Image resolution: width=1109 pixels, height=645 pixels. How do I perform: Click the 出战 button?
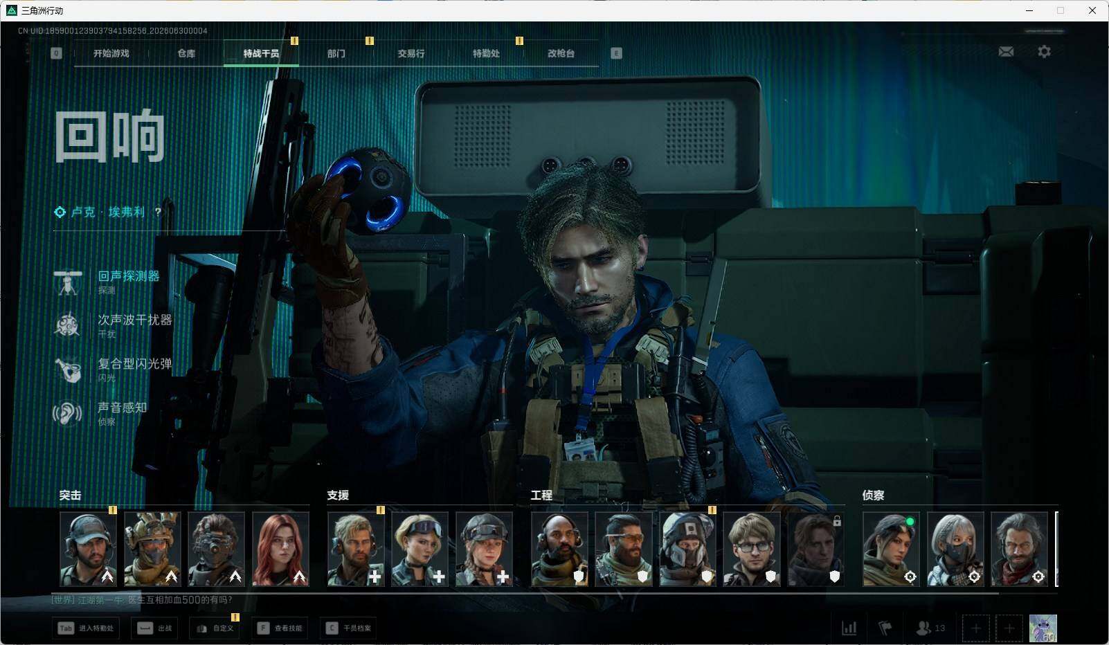pyautogui.click(x=154, y=628)
